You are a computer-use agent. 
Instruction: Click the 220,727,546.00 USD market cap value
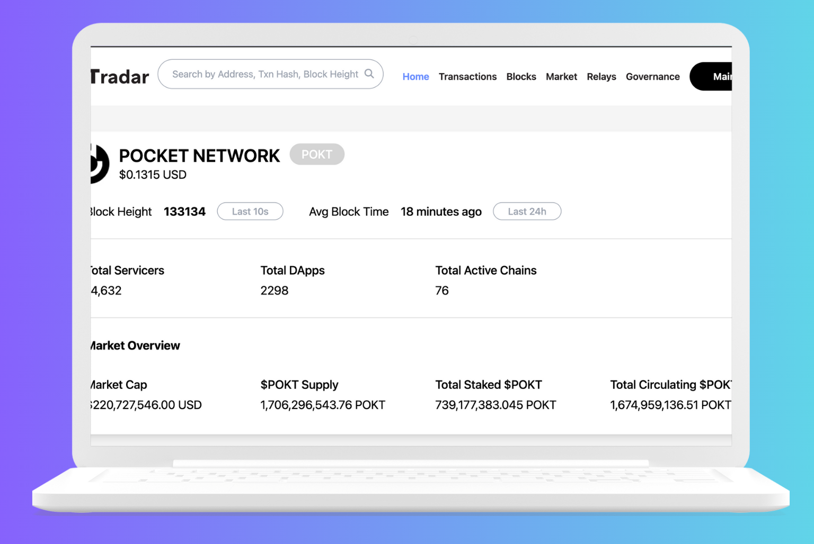tap(146, 405)
